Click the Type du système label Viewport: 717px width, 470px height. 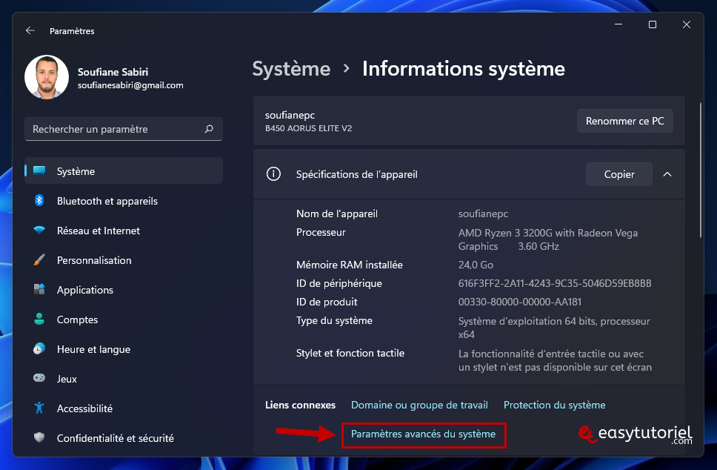pos(334,320)
